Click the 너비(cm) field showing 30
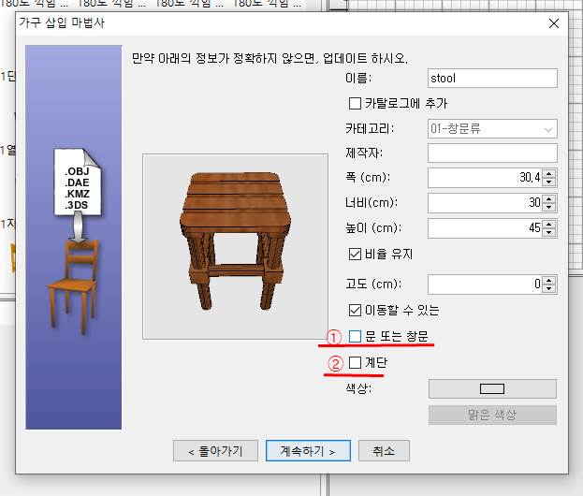 pyautogui.click(x=485, y=203)
